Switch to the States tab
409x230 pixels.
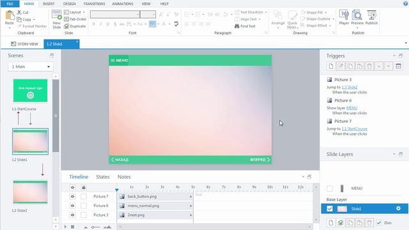point(103,177)
